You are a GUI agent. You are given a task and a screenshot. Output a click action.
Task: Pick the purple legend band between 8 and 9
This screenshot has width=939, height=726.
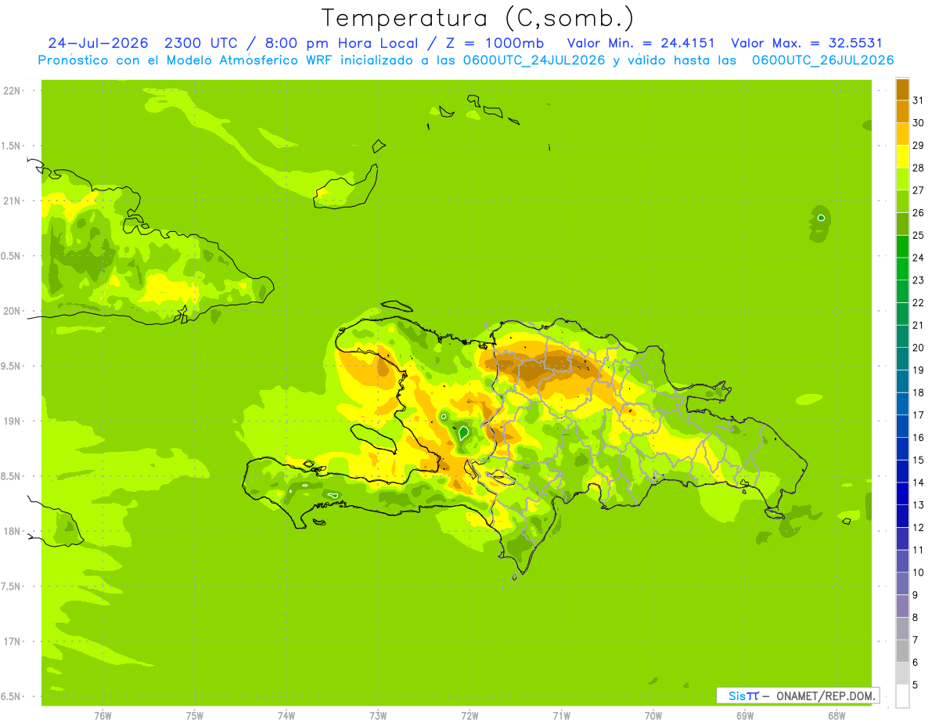click(902, 605)
